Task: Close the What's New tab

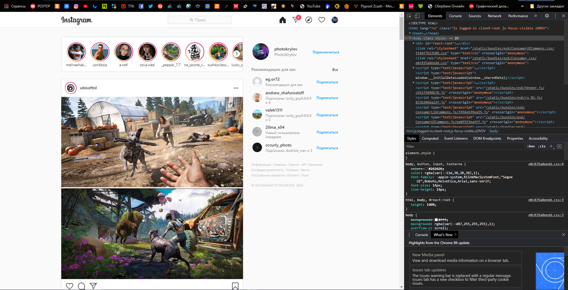Action: tap(456, 235)
